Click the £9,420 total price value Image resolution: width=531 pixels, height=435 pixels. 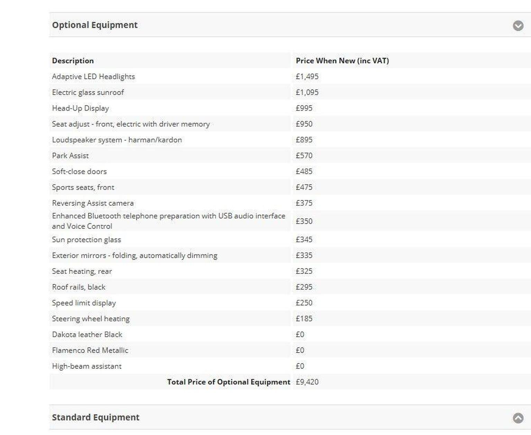point(307,382)
